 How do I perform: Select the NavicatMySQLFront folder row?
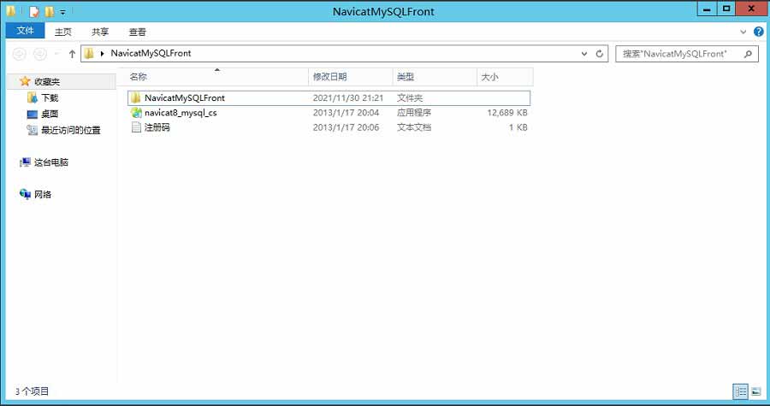[x=329, y=97]
